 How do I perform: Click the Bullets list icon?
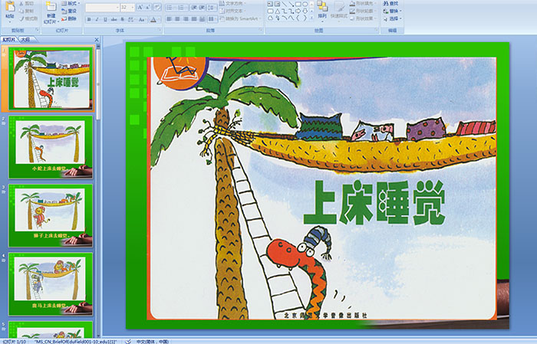pyautogui.click(x=170, y=7)
